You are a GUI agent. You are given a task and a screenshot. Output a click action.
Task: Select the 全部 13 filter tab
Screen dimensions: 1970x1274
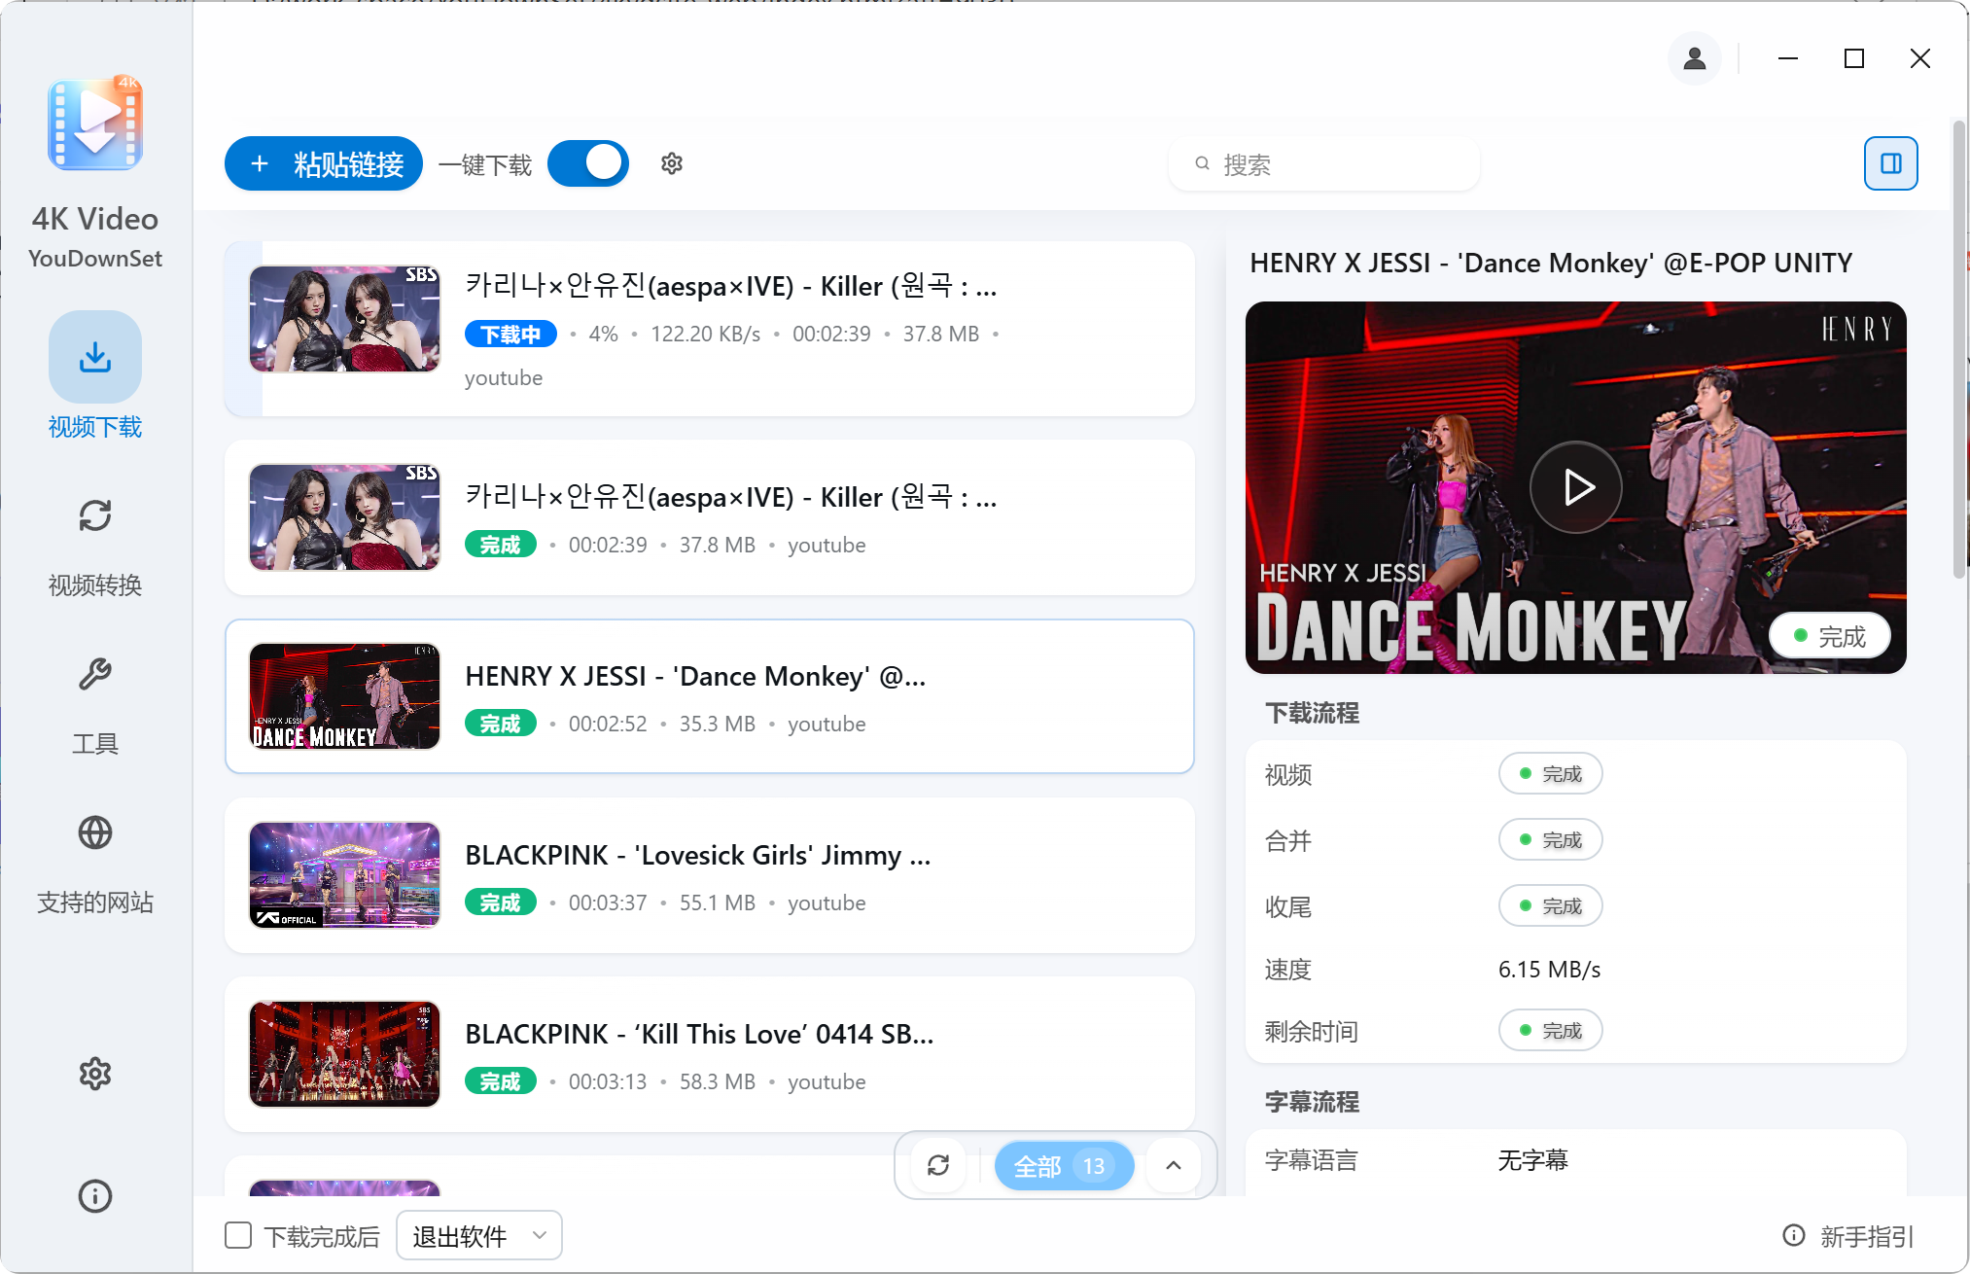[1063, 1165]
